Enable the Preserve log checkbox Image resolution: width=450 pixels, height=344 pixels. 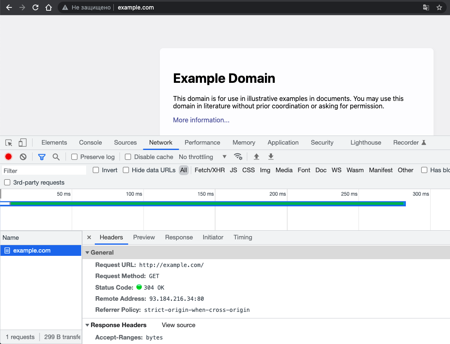[75, 157]
